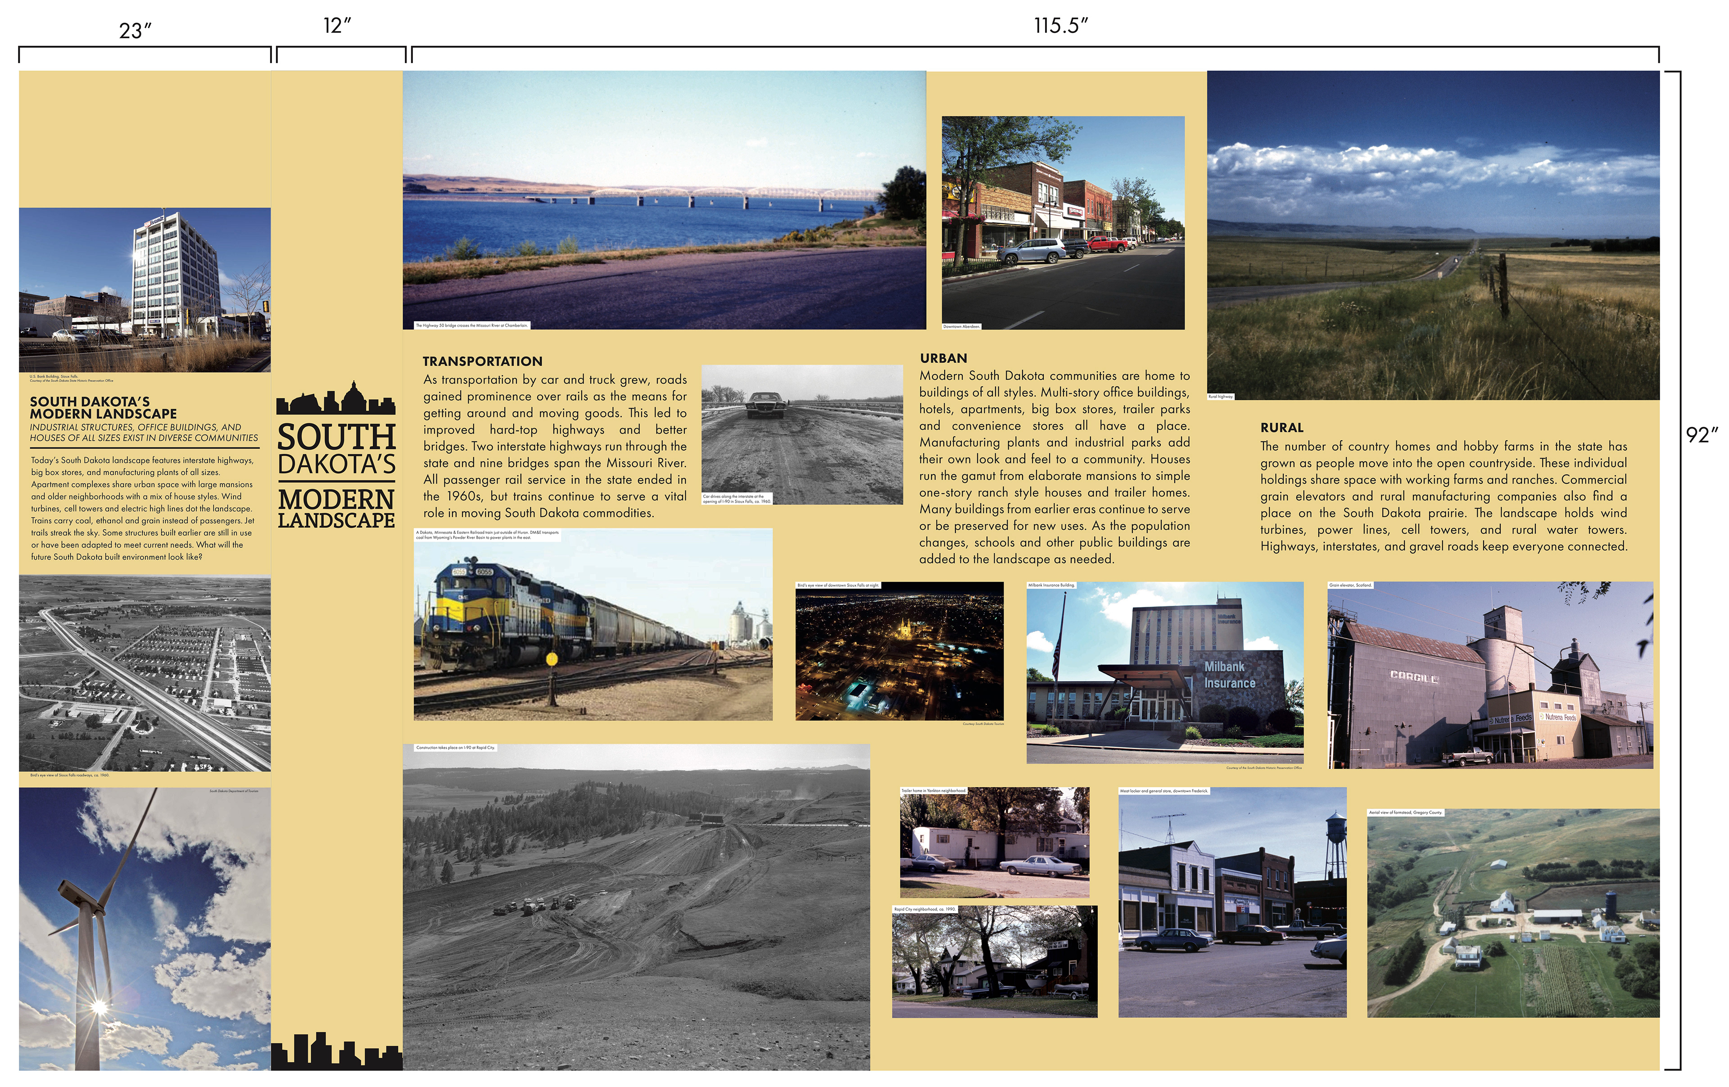Click the TRANSPORTATION heading
Image resolution: width=1729 pixels, height=1087 pixels.
pyautogui.click(x=483, y=361)
